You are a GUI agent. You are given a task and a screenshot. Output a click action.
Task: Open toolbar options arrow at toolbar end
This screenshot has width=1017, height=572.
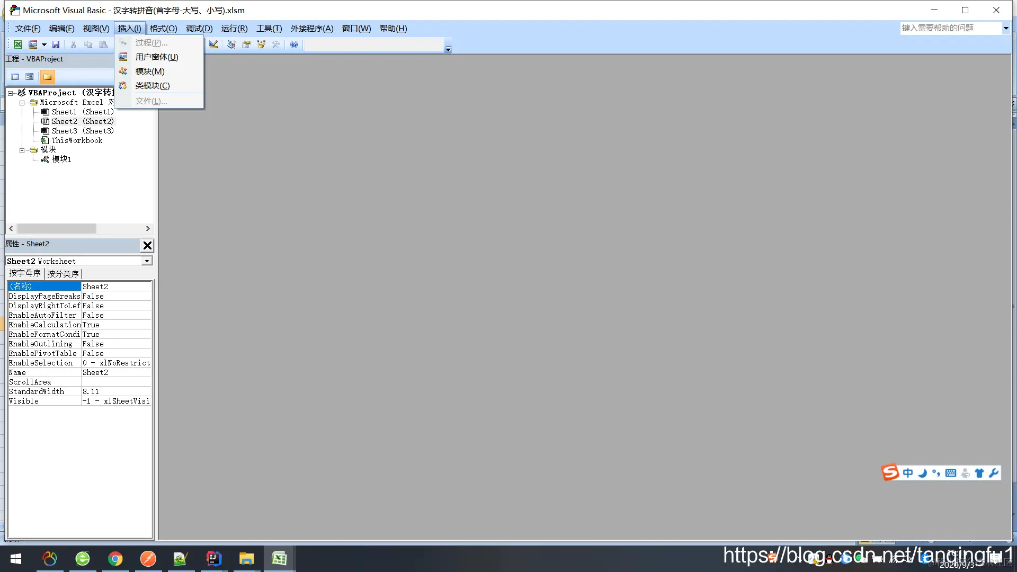448,49
